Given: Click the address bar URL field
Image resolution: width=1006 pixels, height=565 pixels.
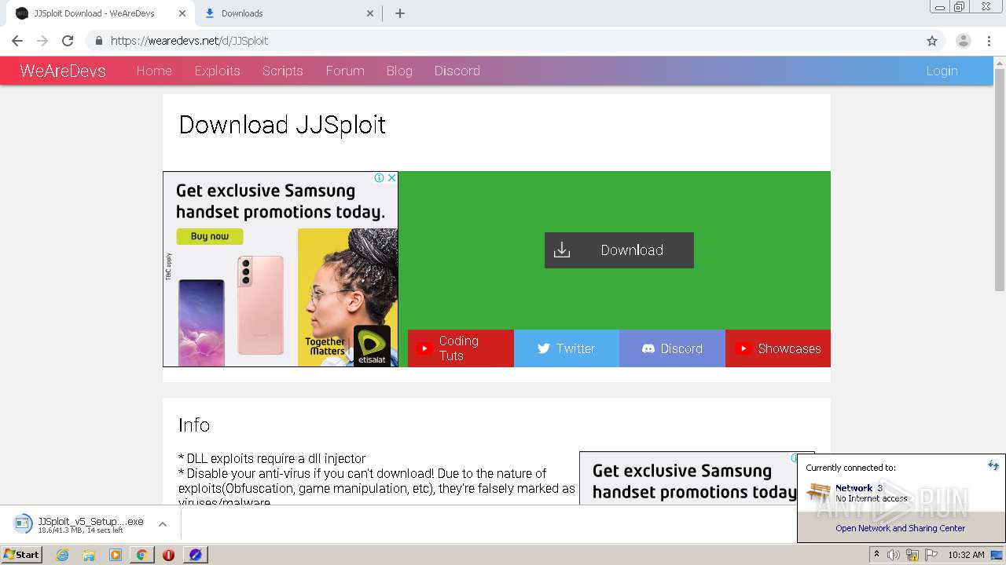Looking at the screenshot, I should [x=503, y=41].
